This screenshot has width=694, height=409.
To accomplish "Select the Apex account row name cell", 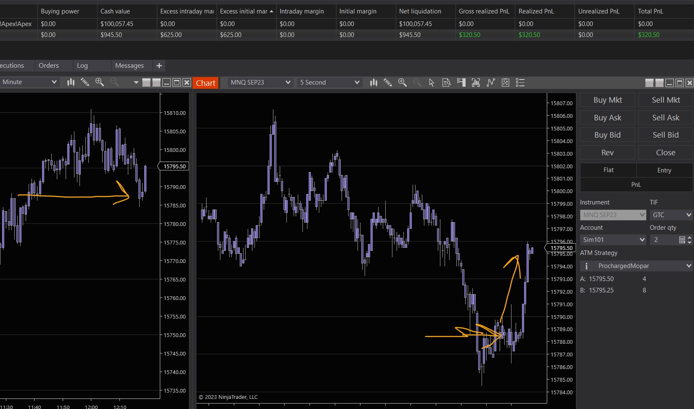I will tap(19, 24).
